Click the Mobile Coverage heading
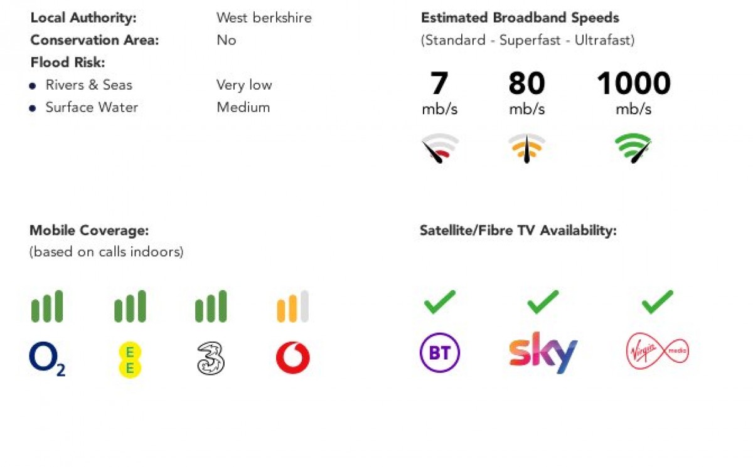The width and height of the screenshot is (753, 467). tap(89, 231)
